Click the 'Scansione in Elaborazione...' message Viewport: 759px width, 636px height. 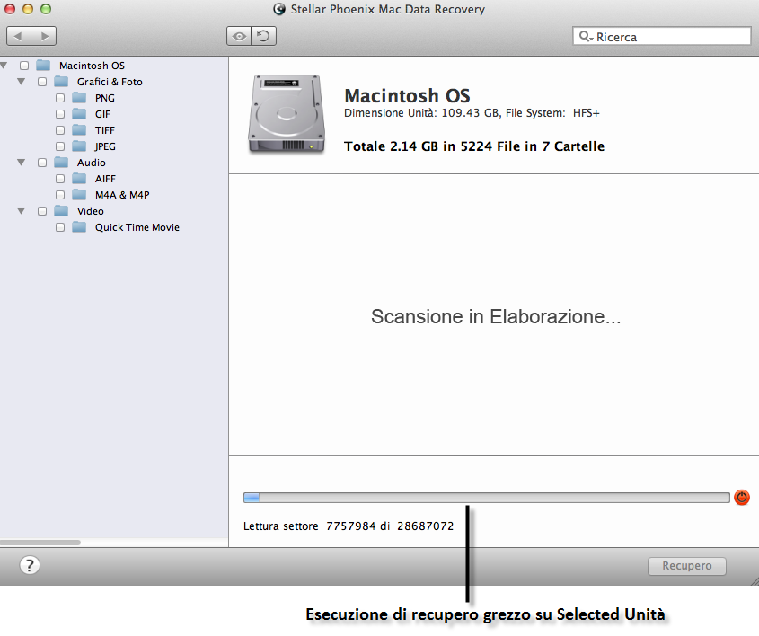[x=496, y=316]
